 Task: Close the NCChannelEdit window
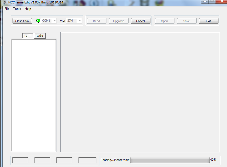[221, 1]
